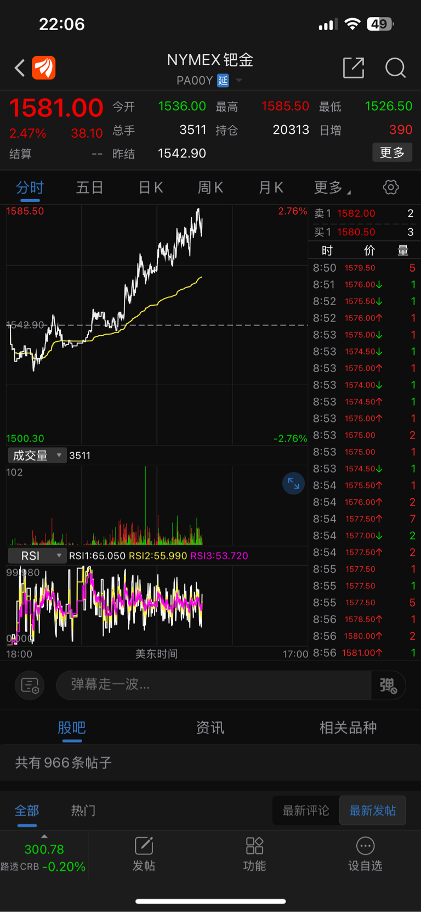
Task: Open the 功能 functions icon
Action: click(254, 854)
